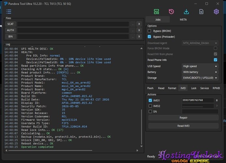Open the SIM card document icon
Viewport: 226px width, 163px height.
click(x=201, y=11)
